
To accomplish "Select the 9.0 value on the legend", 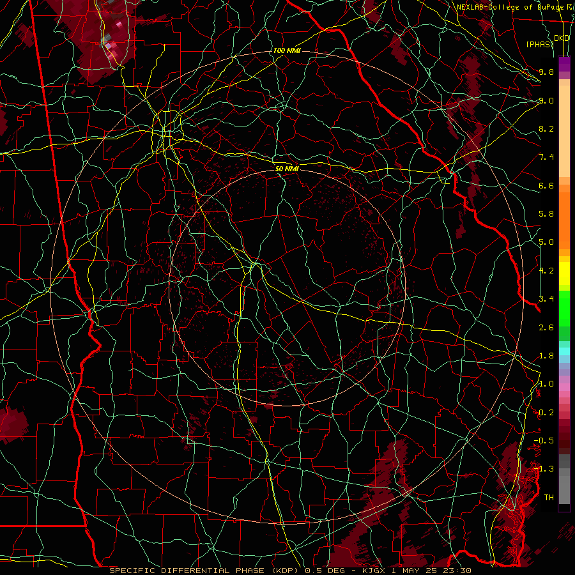I will [546, 100].
